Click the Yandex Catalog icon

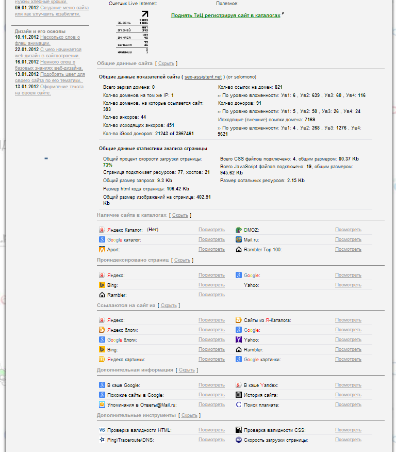pyautogui.click(x=102, y=230)
